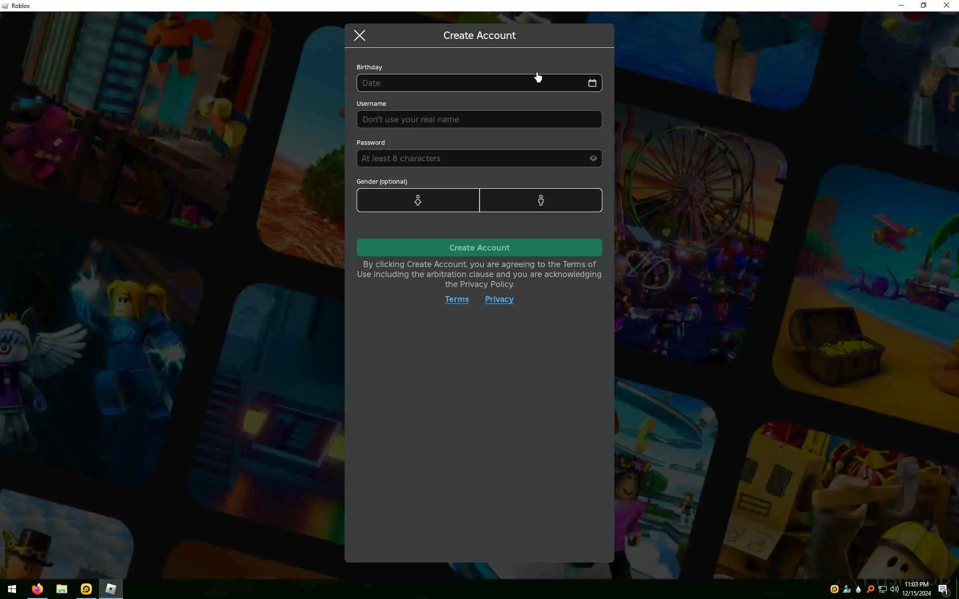This screenshot has width=959, height=599.
Task: Select the female gender option
Action: click(x=418, y=200)
